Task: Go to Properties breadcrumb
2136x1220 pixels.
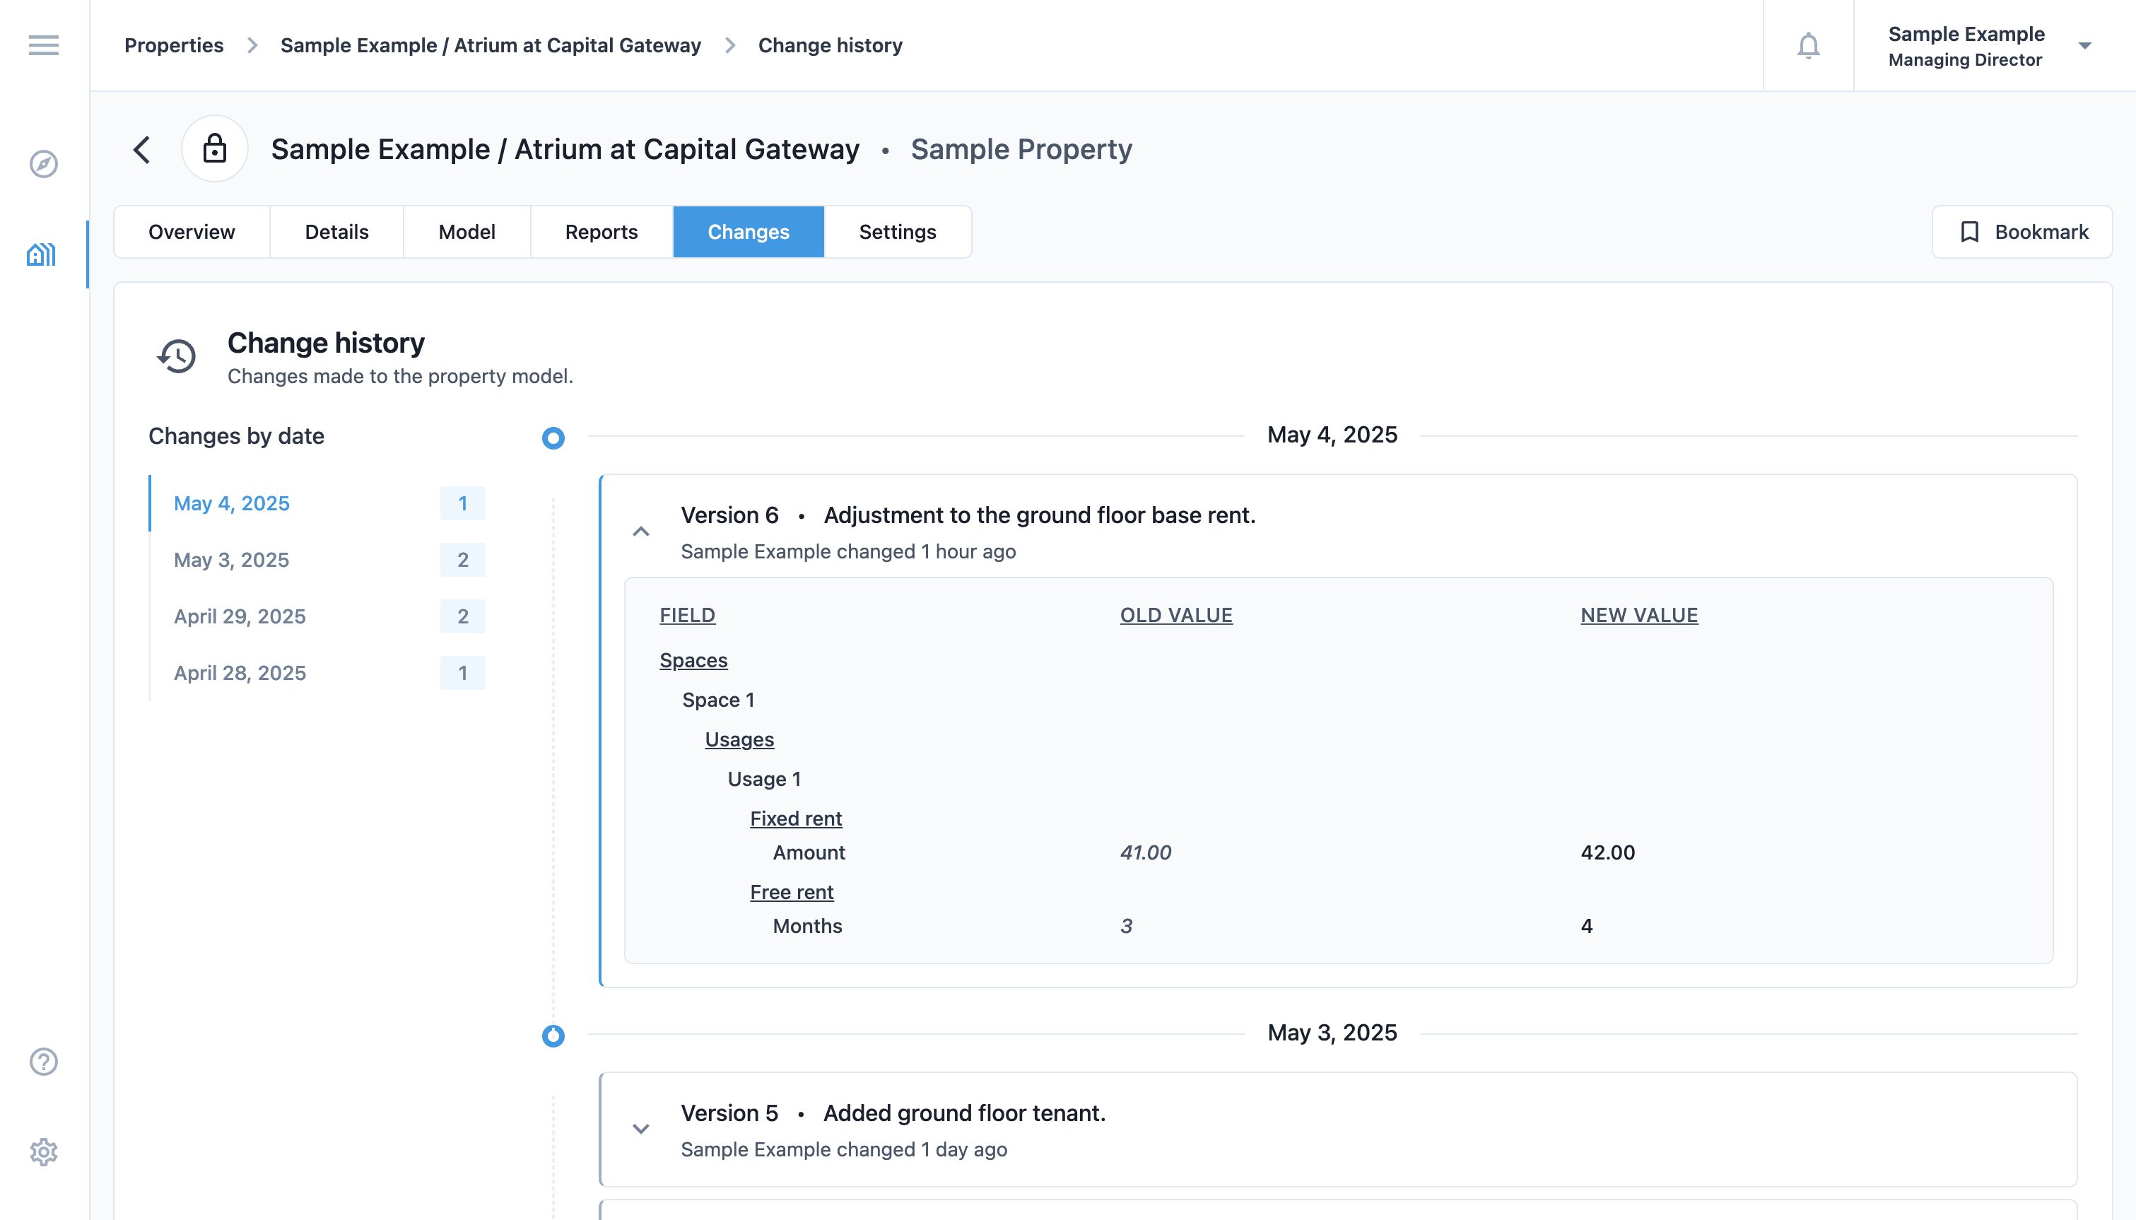Action: click(x=175, y=45)
